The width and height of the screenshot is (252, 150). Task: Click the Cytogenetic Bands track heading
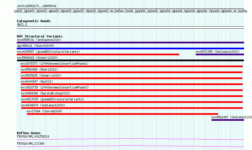click(x=34, y=21)
